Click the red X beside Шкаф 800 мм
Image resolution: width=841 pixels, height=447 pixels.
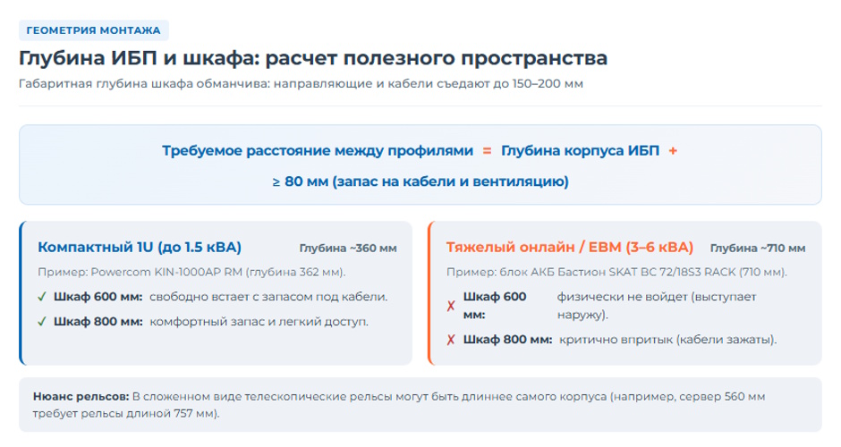pos(451,340)
